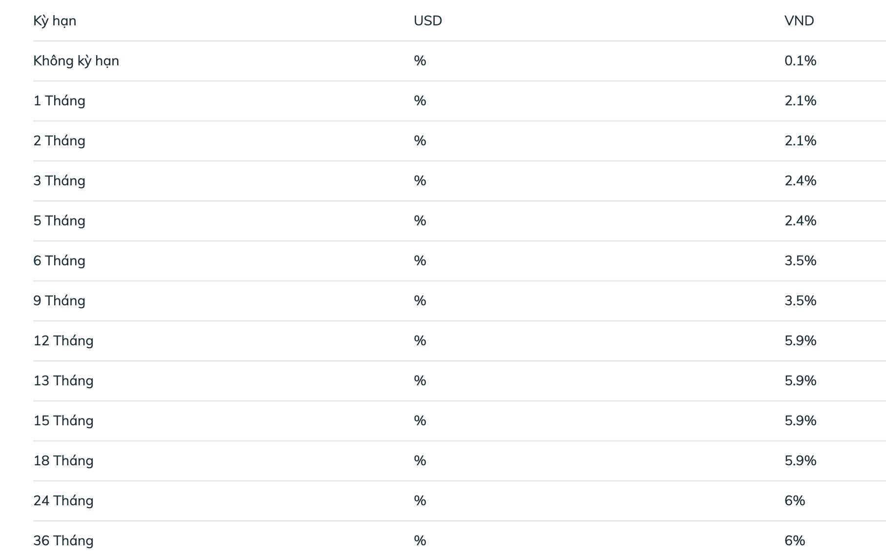The width and height of the screenshot is (886, 557).
Task: Click VND rate for 15 Tháng
Action: [x=800, y=421]
